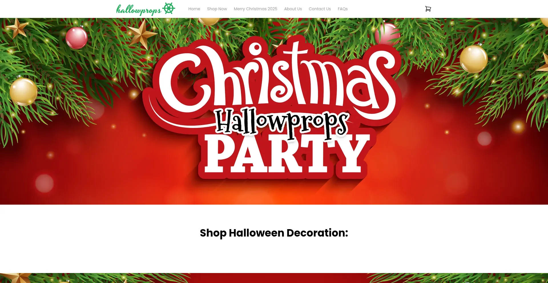
Task: Select the Shop Halloween Decoration heading
Action: click(x=274, y=233)
